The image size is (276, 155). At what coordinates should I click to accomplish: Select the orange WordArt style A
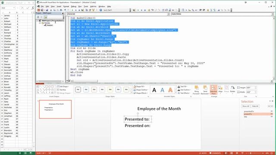point(170,90)
